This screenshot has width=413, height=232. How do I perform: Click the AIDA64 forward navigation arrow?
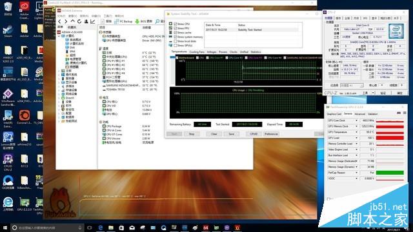point(66,21)
